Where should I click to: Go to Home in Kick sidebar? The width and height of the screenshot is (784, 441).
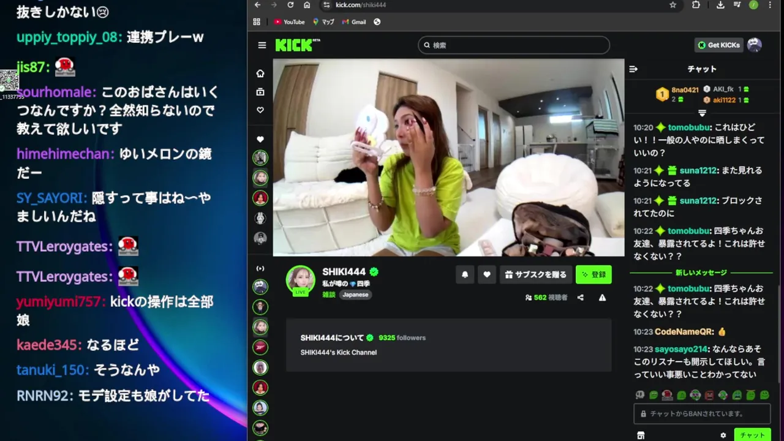tap(260, 73)
